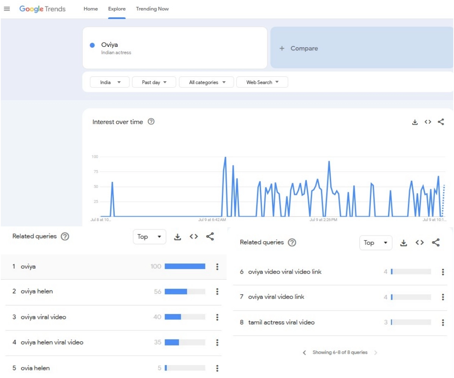Go to previous page of related queries
The height and width of the screenshot is (378, 454).
pos(305,352)
